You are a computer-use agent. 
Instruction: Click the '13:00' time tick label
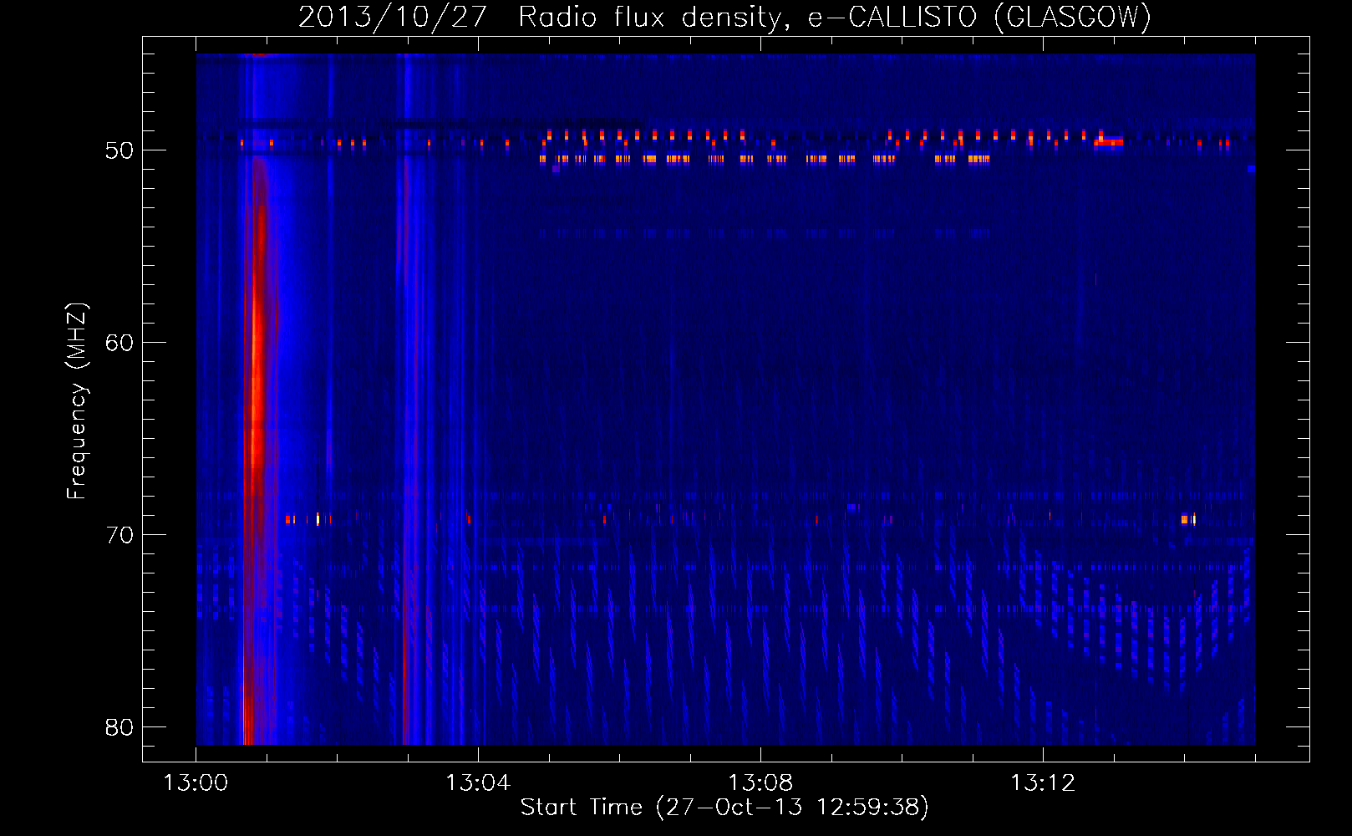196,782
